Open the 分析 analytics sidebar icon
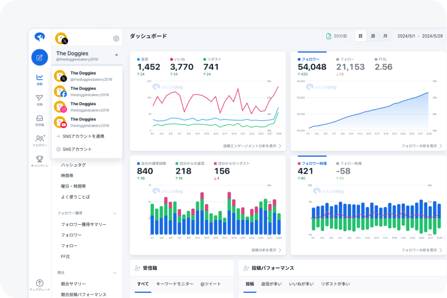 pyautogui.click(x=39, y=80)
